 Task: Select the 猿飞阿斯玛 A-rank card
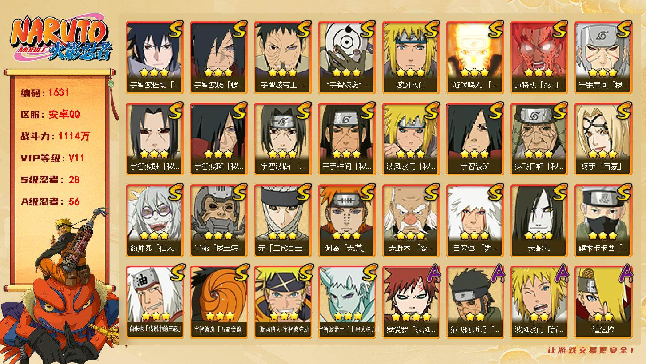[x=475, y=302]
